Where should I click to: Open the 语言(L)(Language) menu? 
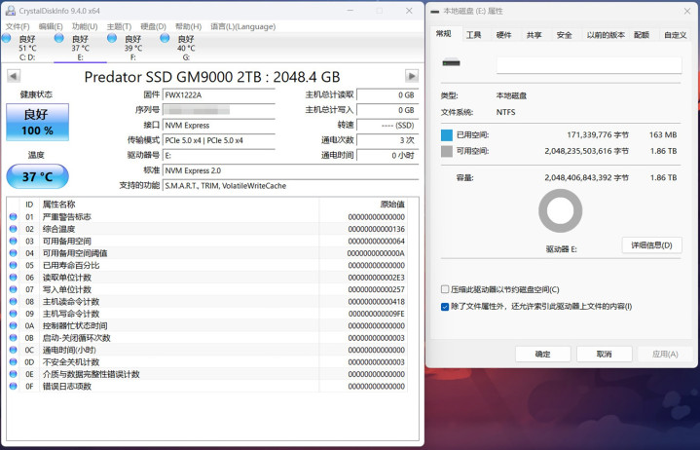[x=242, y=26]
